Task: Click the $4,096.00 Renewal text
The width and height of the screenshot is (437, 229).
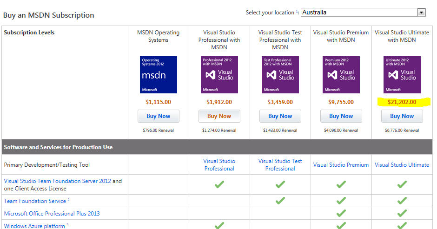Action: coord(341,131)
